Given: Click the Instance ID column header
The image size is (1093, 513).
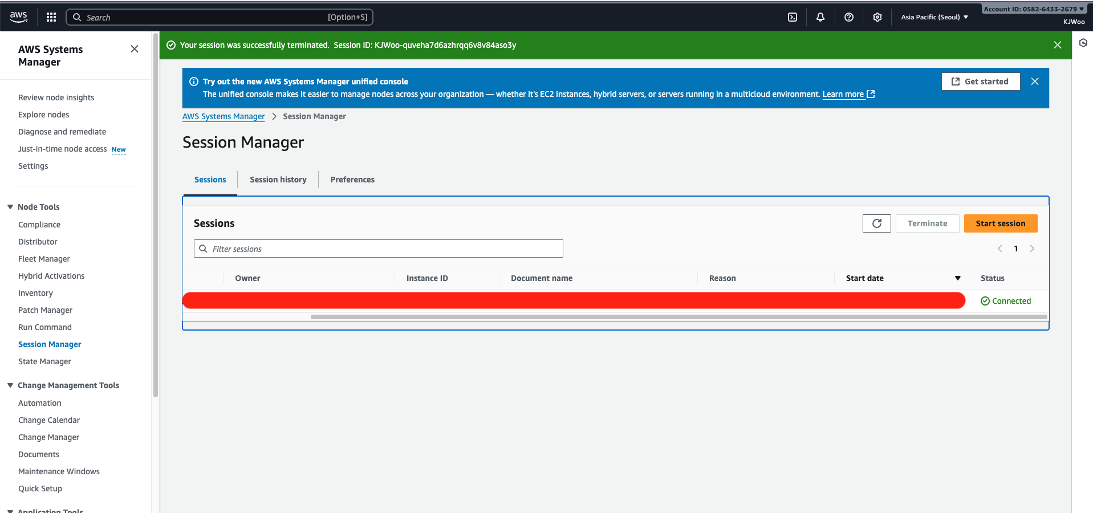Looking at the screenshot, I should click(x=427, y=278).
